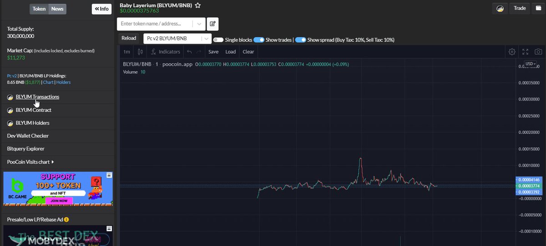Click the Trade button
The height and width of the screenshot is (246, 546).
pyautogui.click(x=520, y=8)
